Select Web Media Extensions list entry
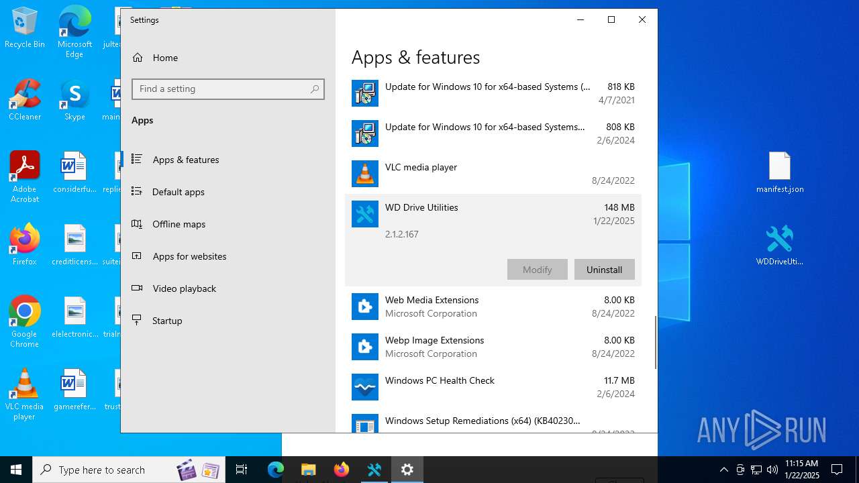 tap(493, 307)
